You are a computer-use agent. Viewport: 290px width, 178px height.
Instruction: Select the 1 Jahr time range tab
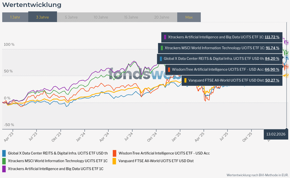pyautogui.click(x=15, y=17)
